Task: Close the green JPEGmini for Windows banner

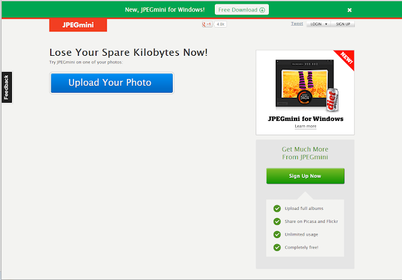Action: pos(349,10)
